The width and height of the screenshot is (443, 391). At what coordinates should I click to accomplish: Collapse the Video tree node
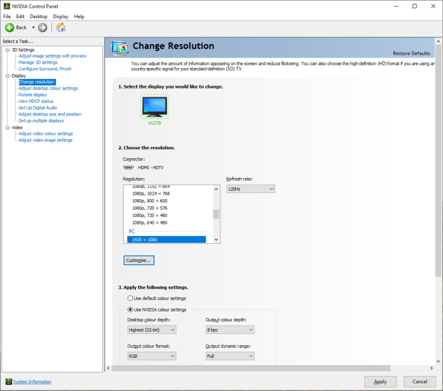(x=8, y=128)
